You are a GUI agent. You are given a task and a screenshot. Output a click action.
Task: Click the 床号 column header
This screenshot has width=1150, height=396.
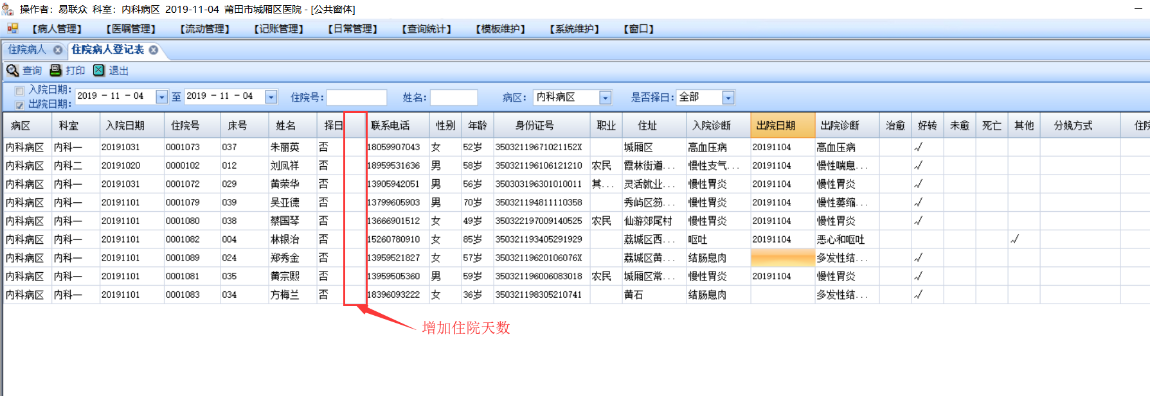coord(244,125)
